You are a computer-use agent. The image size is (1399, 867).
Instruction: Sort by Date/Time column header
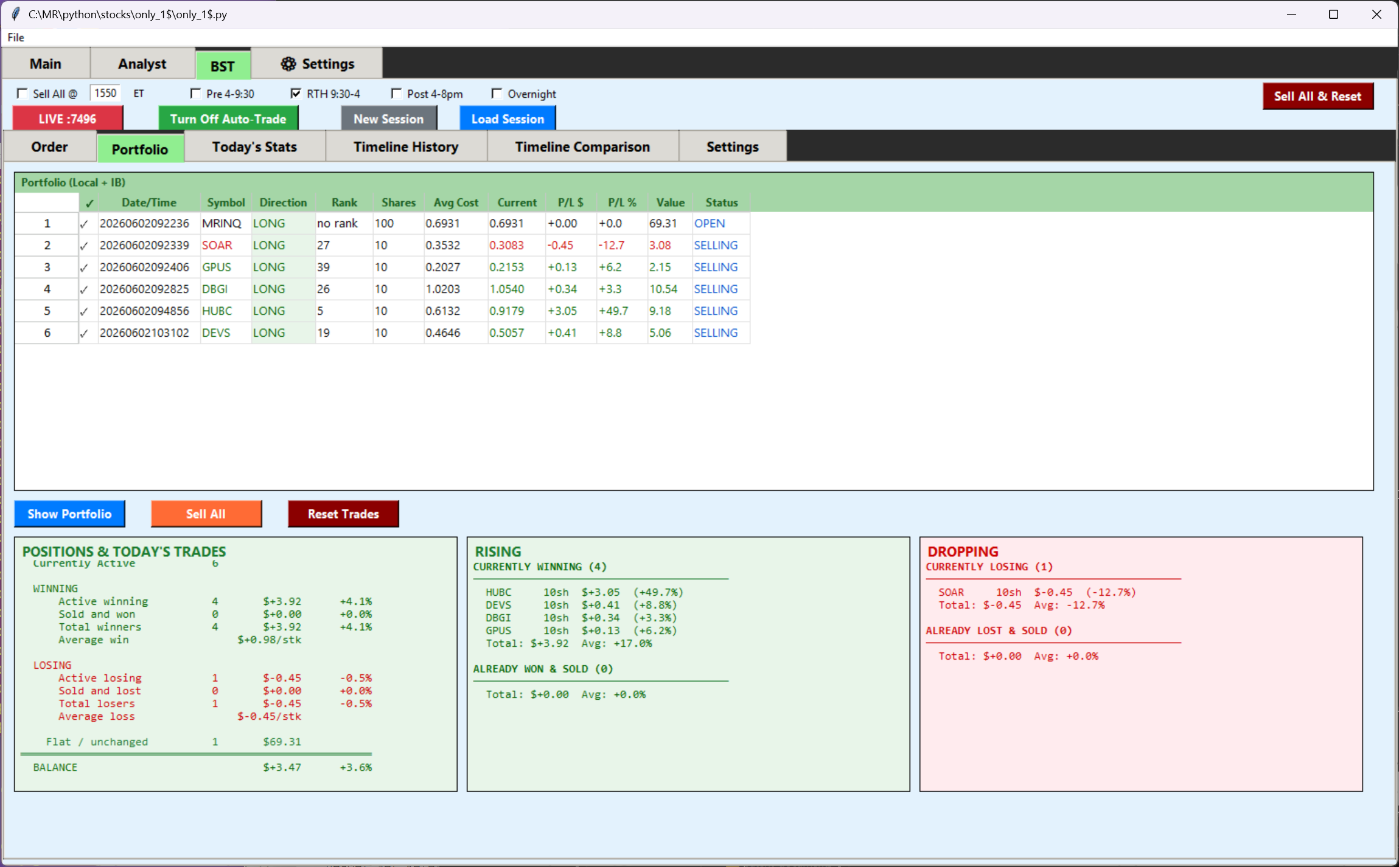click(x=149, y=202)
